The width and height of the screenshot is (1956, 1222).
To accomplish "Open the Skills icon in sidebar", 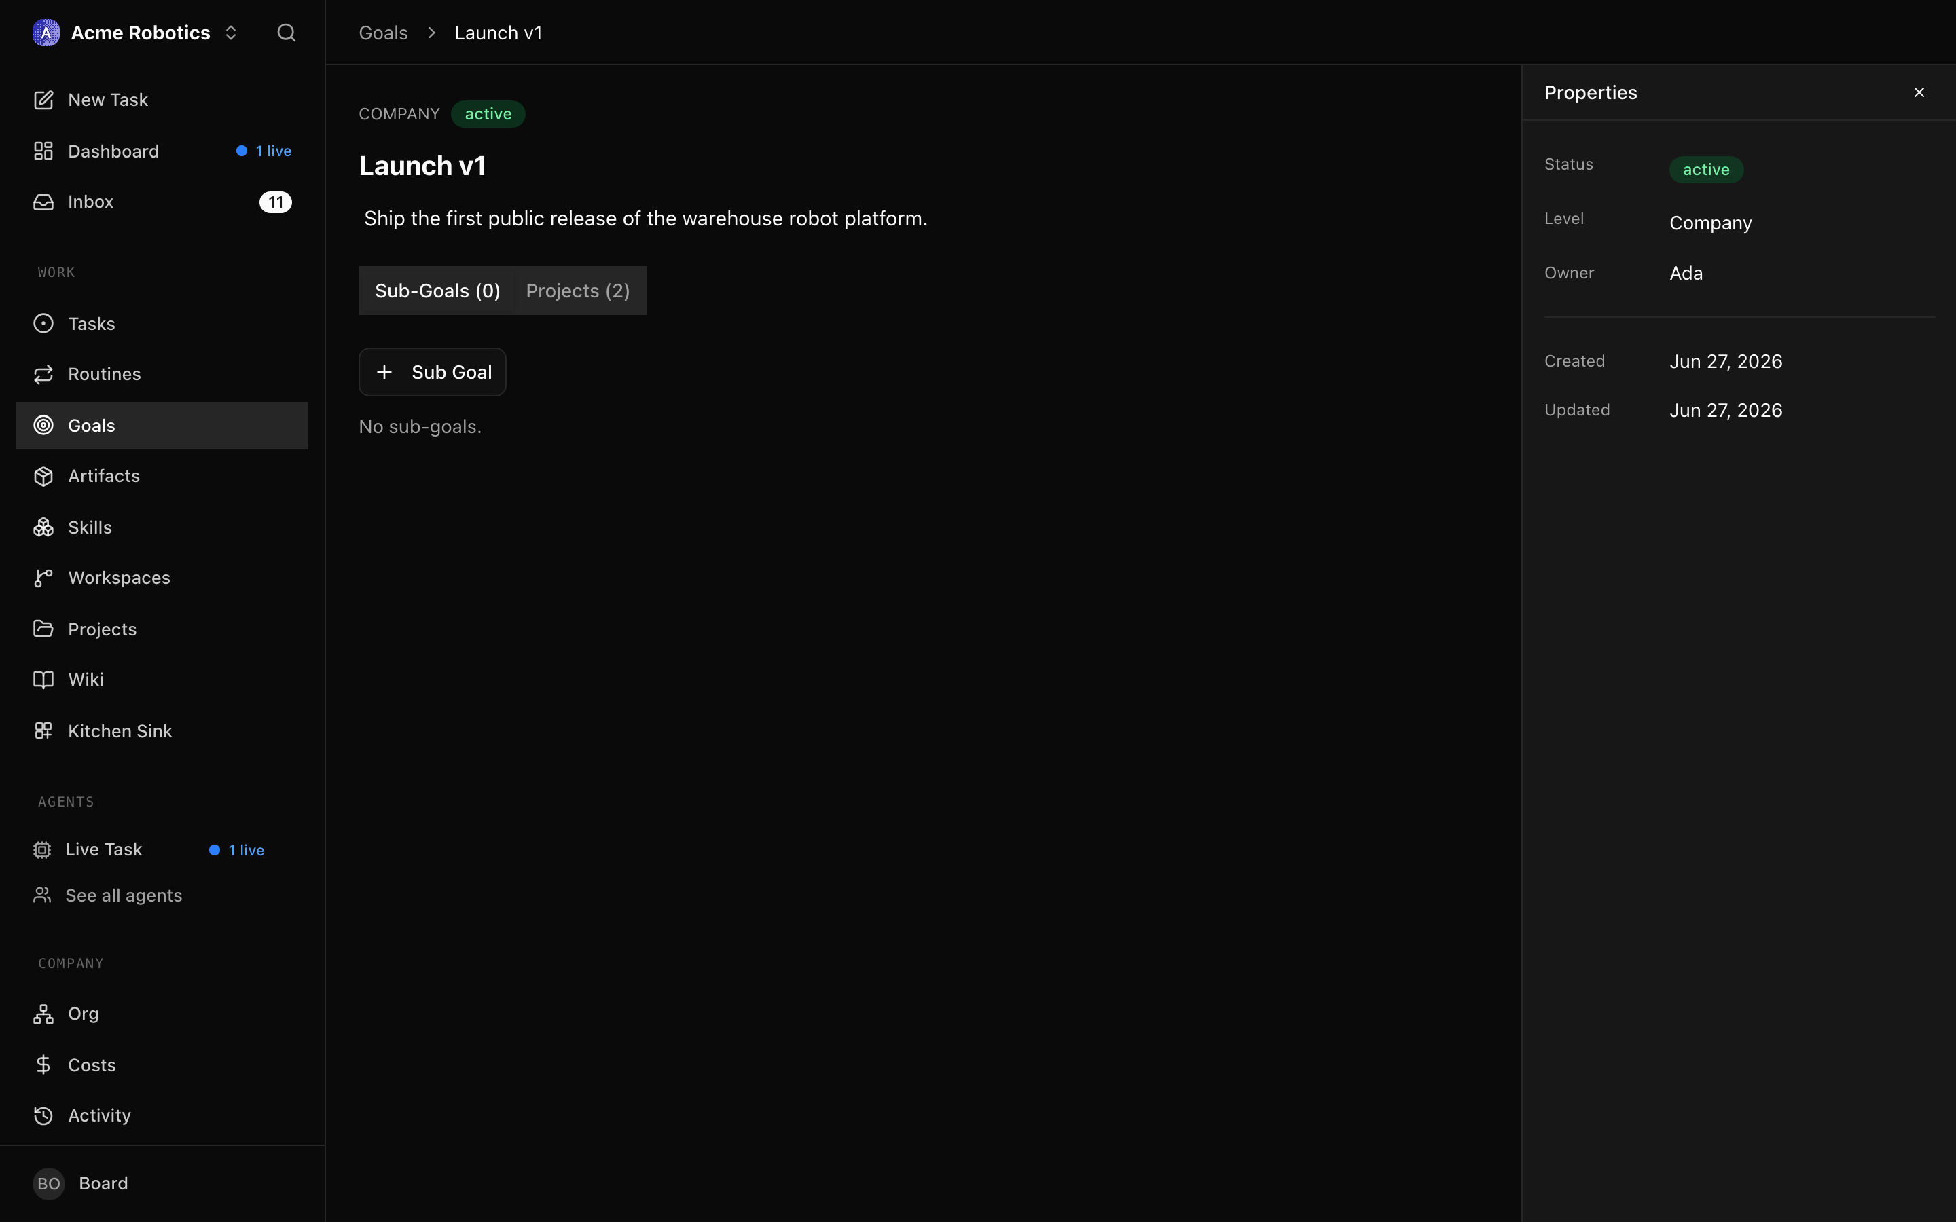I will pos(43,527).
